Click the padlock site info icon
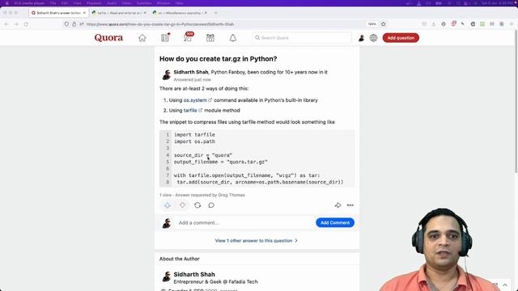The height and width of the screenshot is (291, 518). 74,24
